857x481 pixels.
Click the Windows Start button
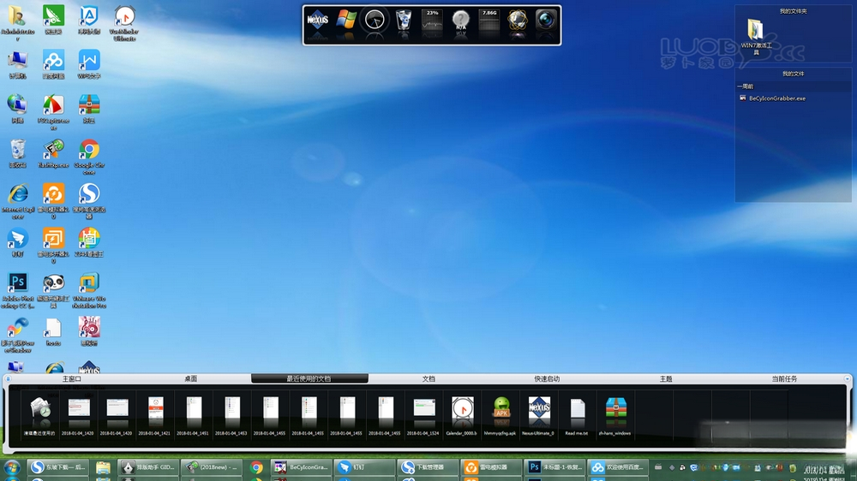coord(11,467)
